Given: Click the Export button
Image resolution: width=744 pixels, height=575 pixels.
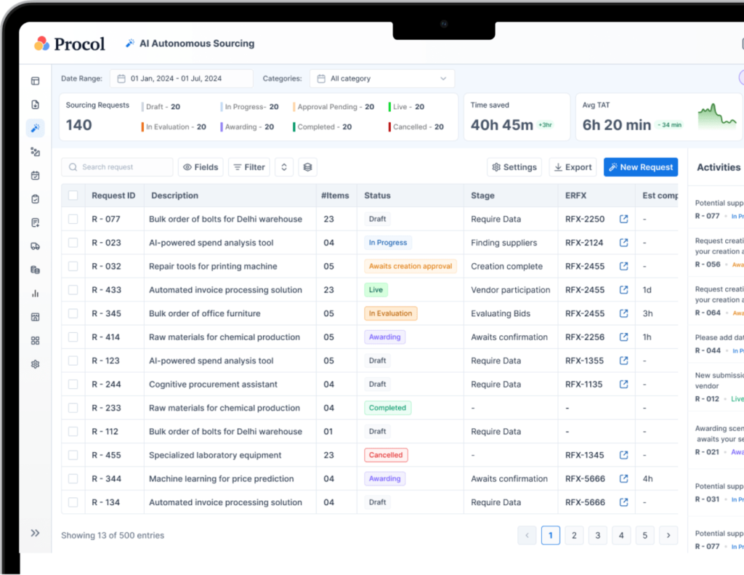Looking at the screenshot, I should click(573, 167).
